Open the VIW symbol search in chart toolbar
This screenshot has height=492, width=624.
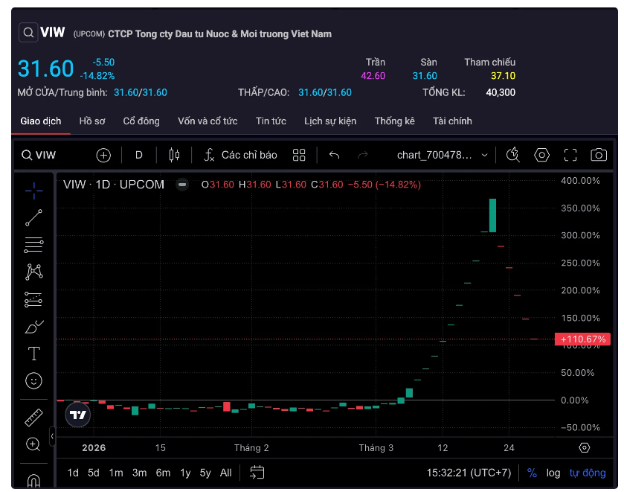tap(39, 155)
